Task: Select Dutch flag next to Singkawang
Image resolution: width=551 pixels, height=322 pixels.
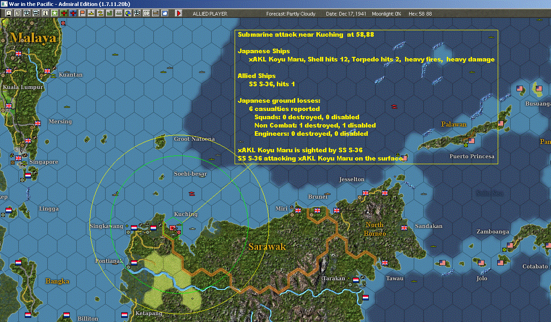Action: tap(134, 228)
